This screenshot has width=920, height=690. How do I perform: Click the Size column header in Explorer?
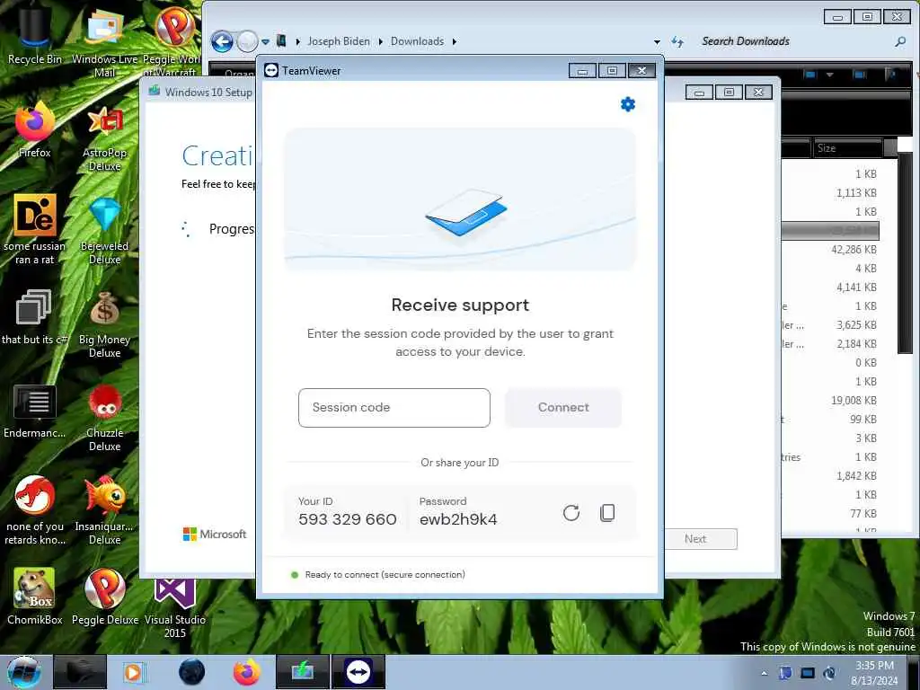tap(846, 148)
